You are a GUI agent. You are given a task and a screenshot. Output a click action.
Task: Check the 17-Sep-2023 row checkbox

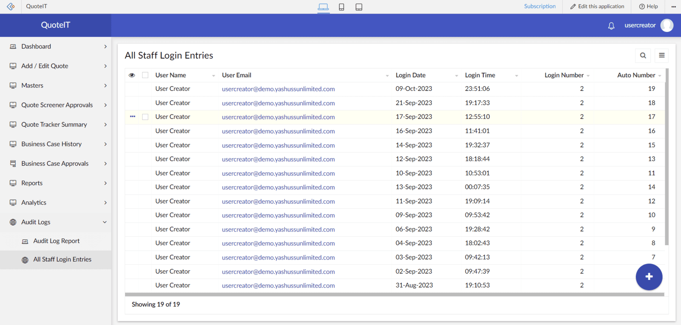(x=145, y=117)
